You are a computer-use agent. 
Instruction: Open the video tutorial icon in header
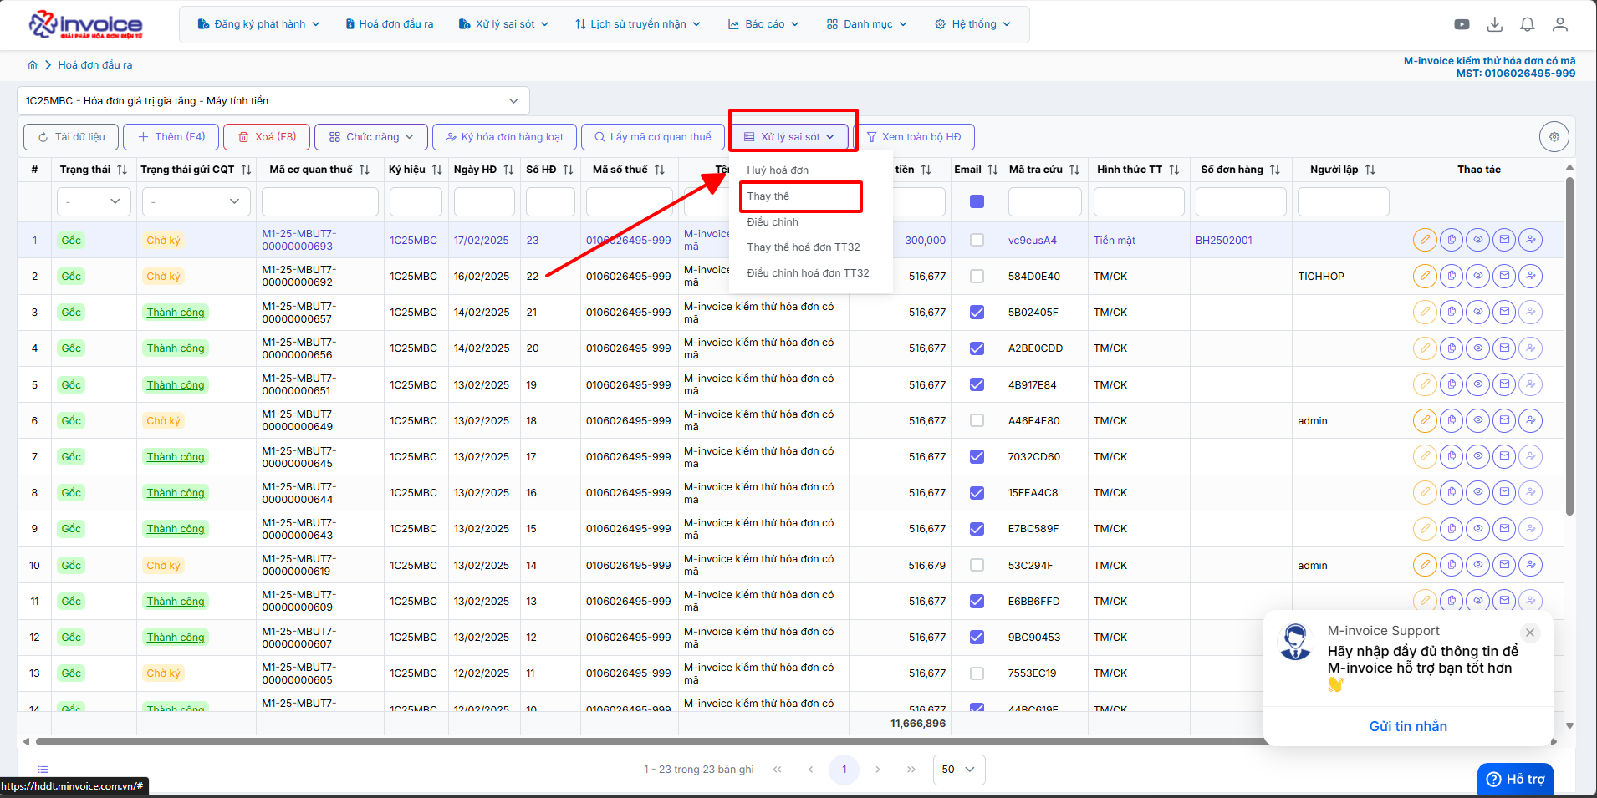pos(1462,24)
